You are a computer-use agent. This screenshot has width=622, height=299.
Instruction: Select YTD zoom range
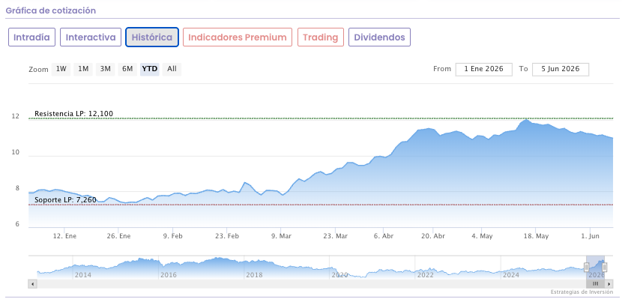click(150, 69)
